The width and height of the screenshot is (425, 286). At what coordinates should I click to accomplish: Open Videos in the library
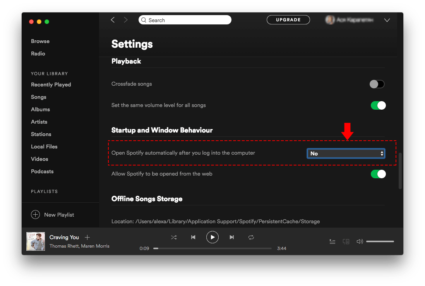click(39, 159)
